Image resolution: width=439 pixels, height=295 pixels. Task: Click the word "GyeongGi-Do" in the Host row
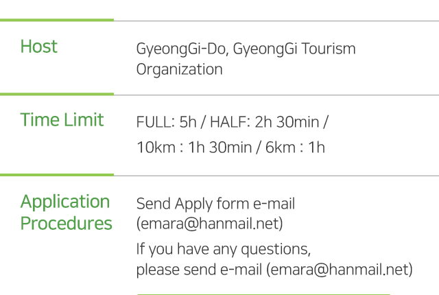point(182,49)
